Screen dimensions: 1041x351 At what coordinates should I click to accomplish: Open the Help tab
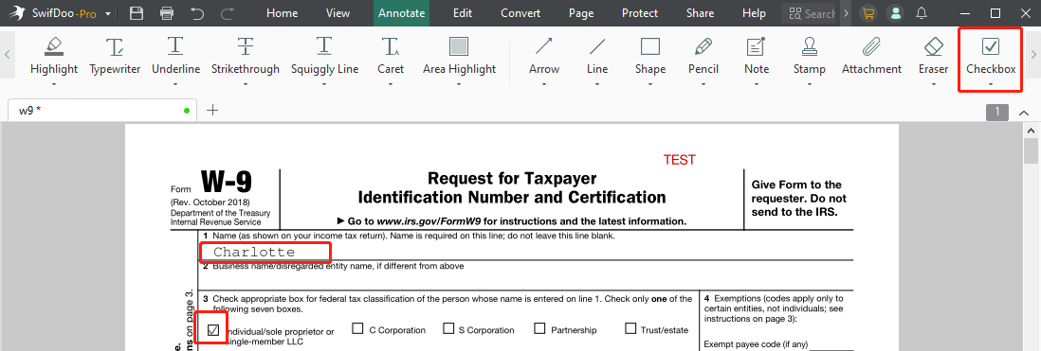click(x=754, y=13)
